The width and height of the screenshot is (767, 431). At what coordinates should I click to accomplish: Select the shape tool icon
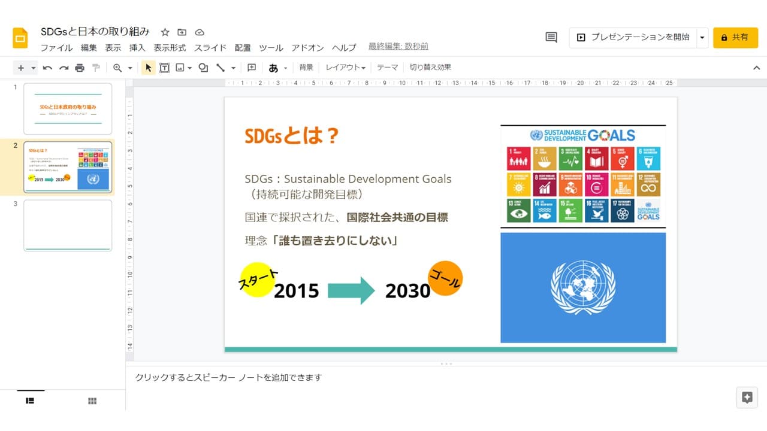pyautogui.click(x=203, y=68)
